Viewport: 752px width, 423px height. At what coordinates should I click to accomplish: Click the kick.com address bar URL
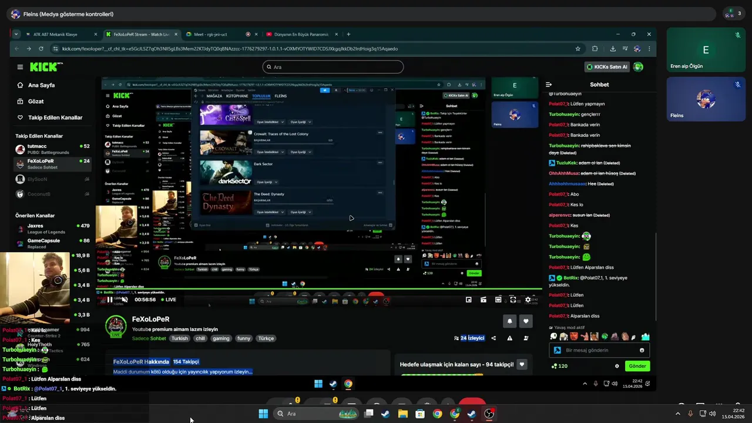pos(229,49)
